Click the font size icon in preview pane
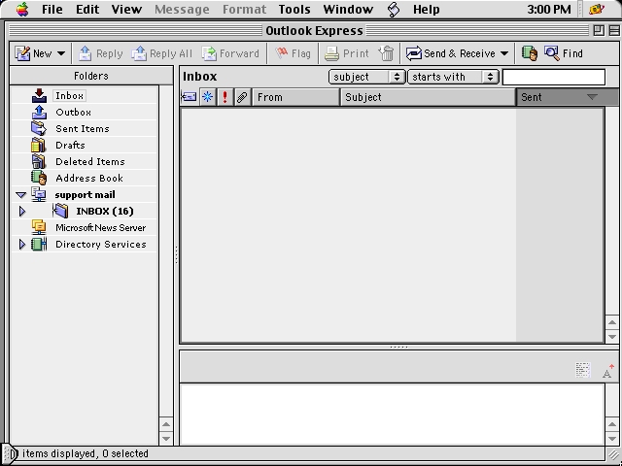This screenshot has height=466, width=622. [607, 370]
